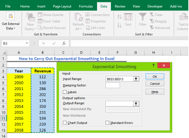The width and height of the screenshot is (189, 138).
Task: Switch to the Developer tab
Action: click(x=155, y=6)
